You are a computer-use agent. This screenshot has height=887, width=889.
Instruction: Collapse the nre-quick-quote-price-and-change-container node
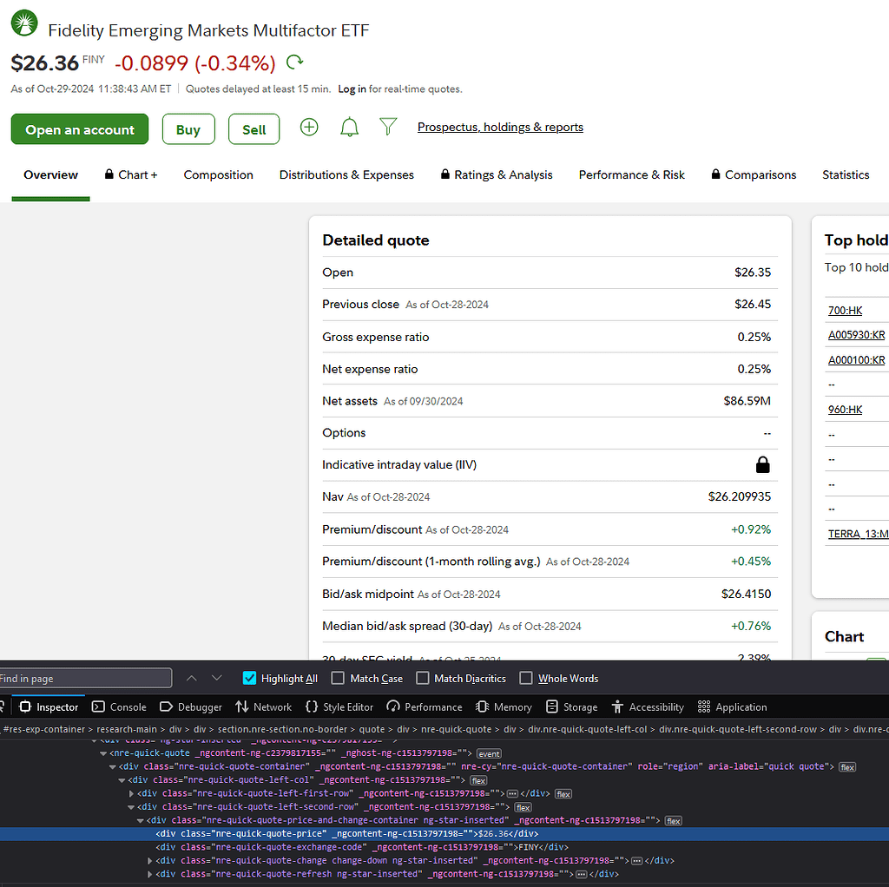tap(141, 820)
